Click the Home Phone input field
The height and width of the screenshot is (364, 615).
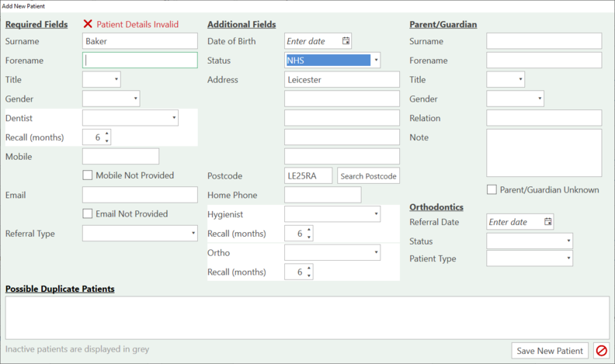point(322,196)
